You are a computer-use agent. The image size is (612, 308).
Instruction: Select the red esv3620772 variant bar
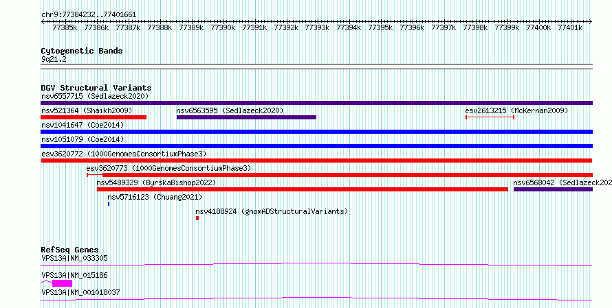click(316, 161)
